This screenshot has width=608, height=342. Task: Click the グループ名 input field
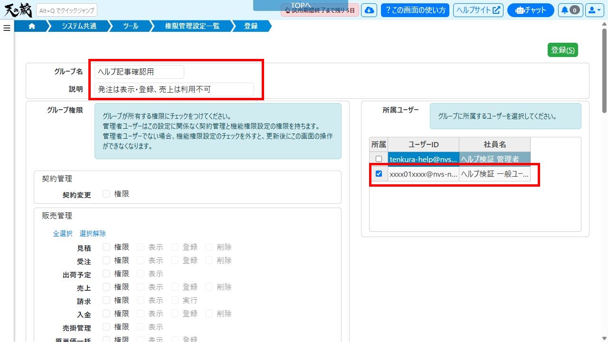point(139,72)
